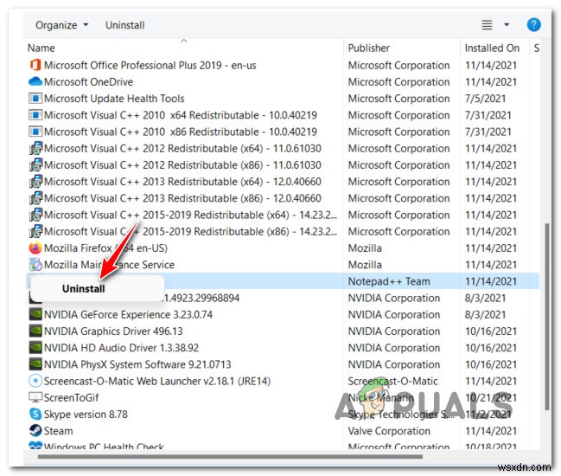The image size is (561, 476).
Task: Open the blue Help question mark icon
Action: tap(533, 25)
